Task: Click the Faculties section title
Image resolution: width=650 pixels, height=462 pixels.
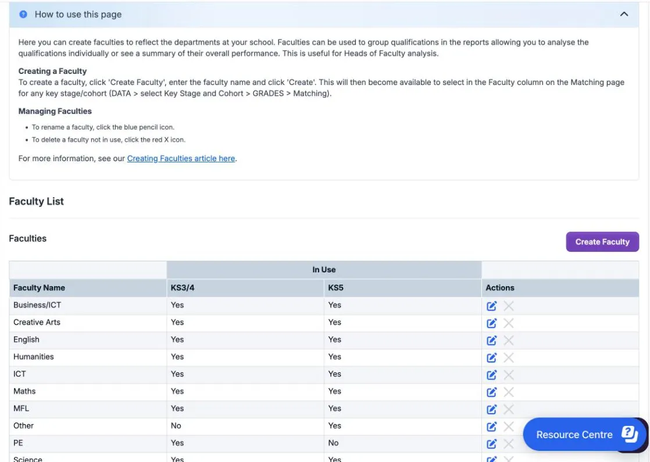Action: click(28, 239)
